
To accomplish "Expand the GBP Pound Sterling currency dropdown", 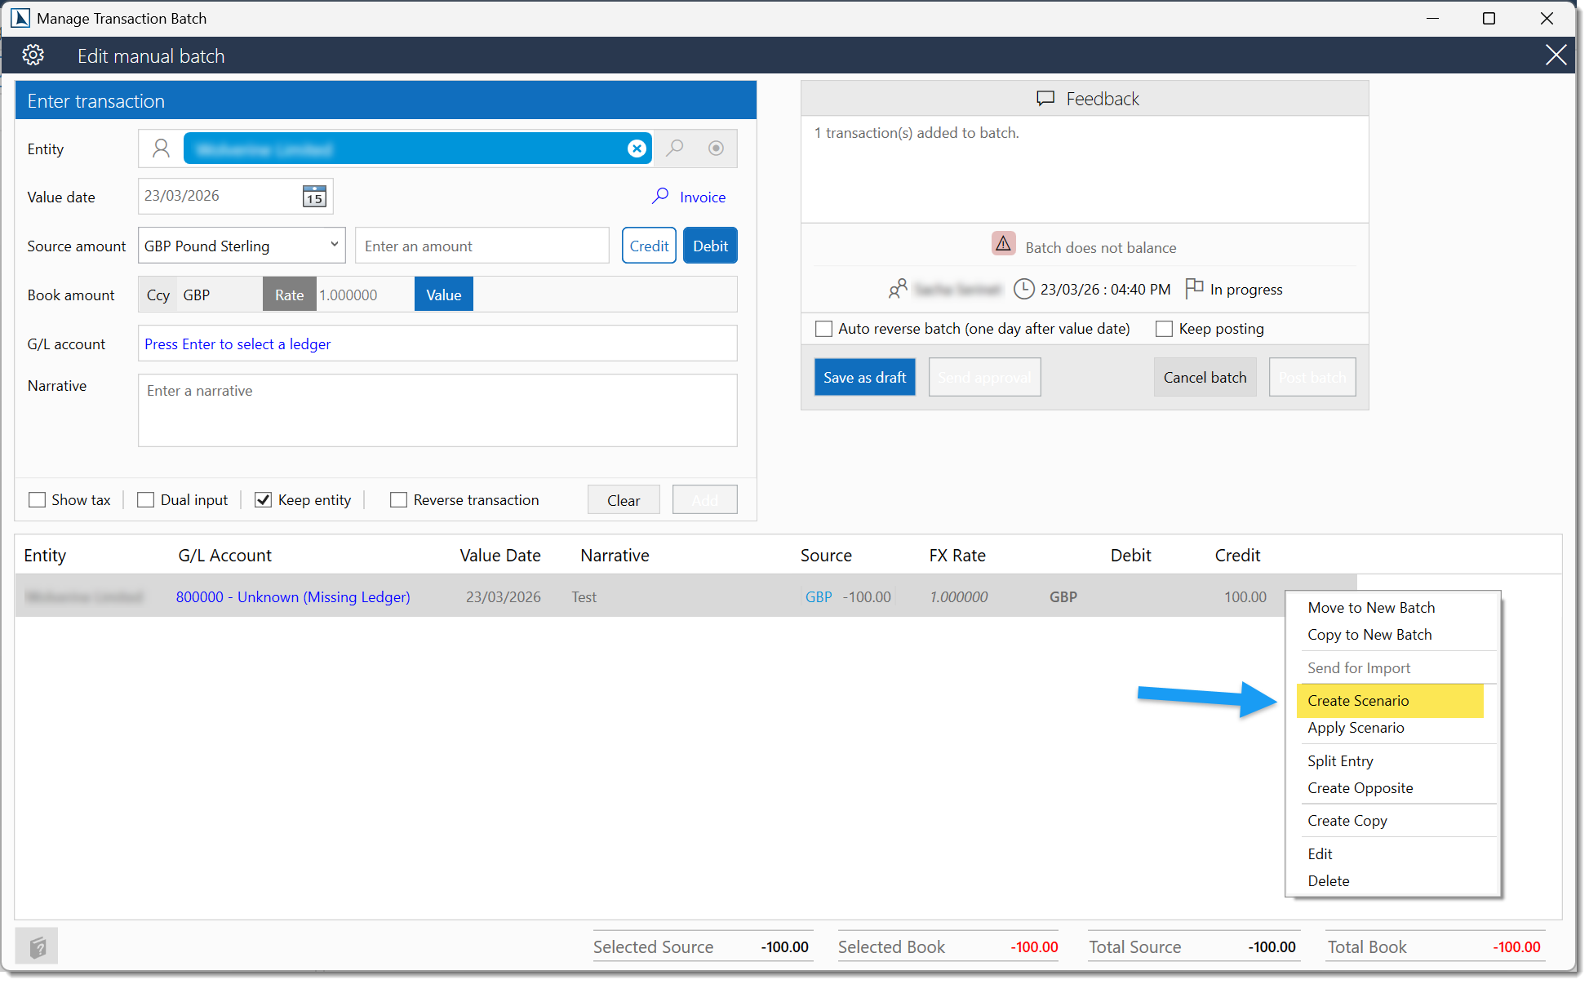I will pyautogui.click(x=334, y=246).
